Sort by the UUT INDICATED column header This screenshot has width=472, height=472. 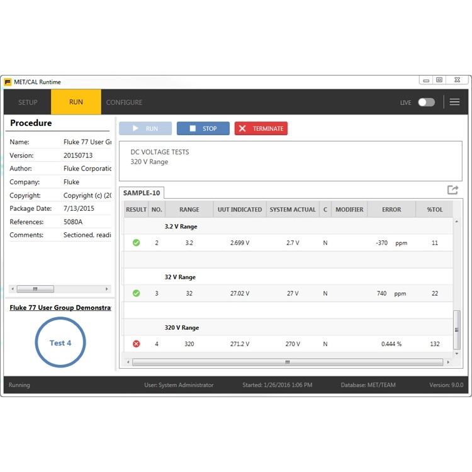(x=240, y=210)
